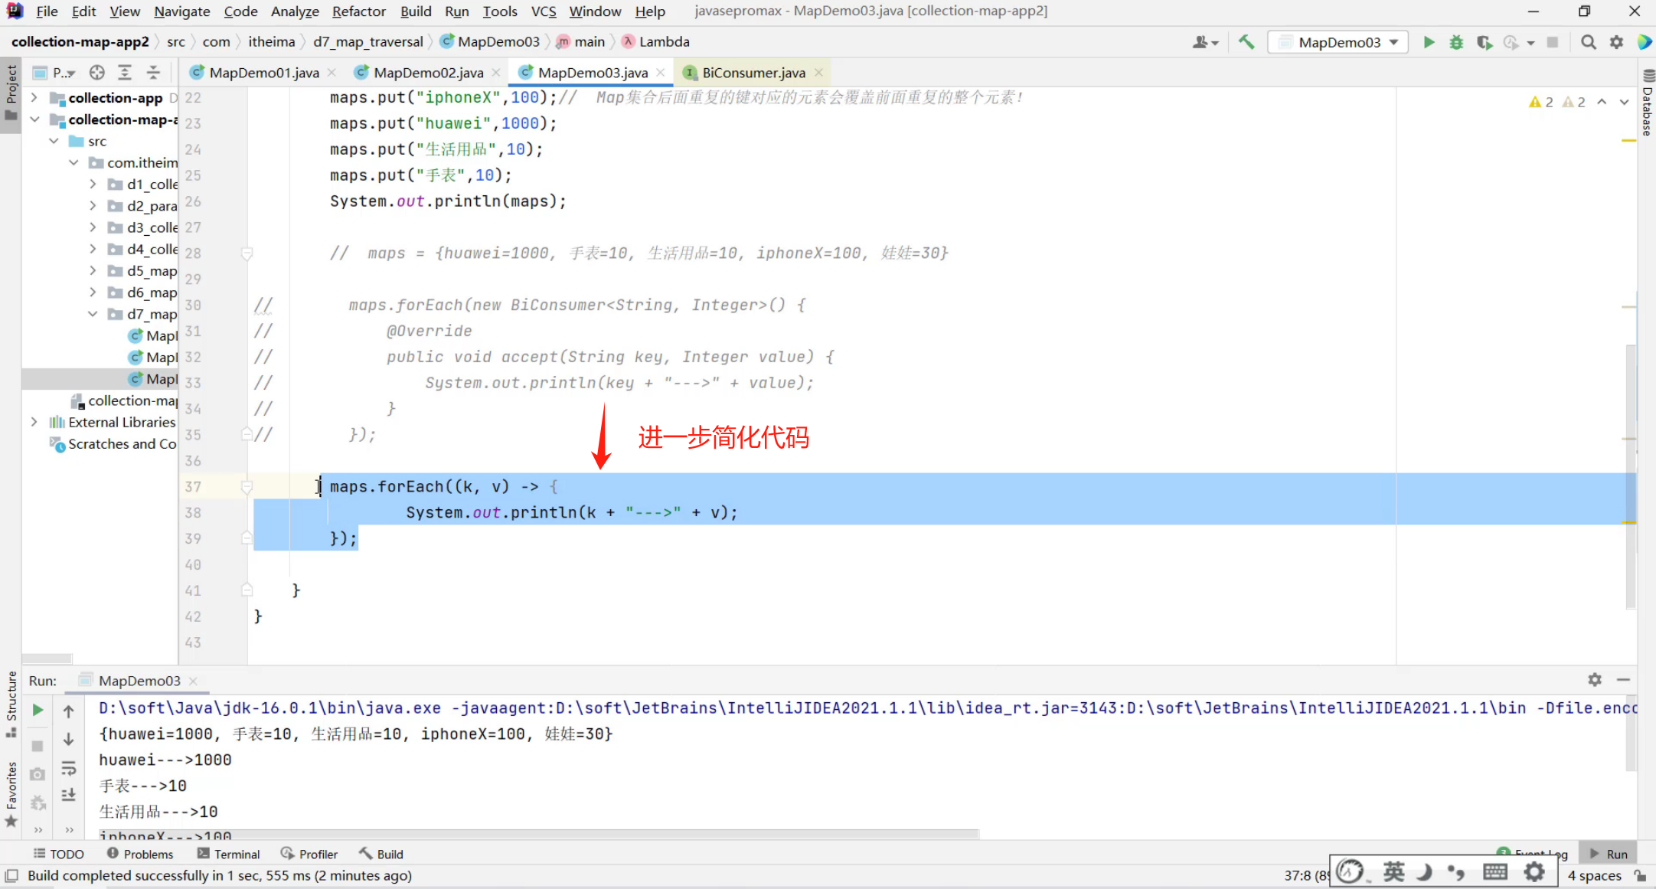1656x889 pixels.
Task: Rerun MapDemo03 in Run panel
Action: pos(38,711)
